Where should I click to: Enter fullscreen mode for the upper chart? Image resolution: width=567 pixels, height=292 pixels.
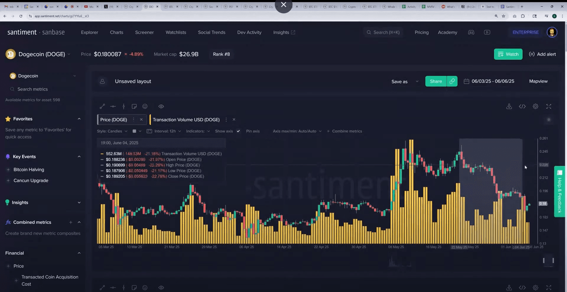(x=549, y=107)
